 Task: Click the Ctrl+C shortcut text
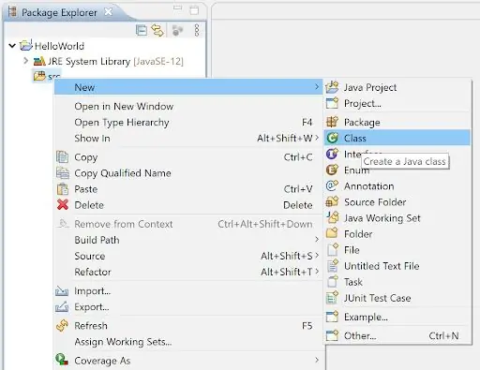point(298,157)
